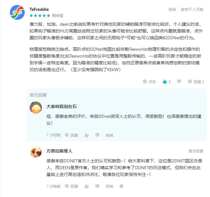Expand the chevron dropdown under 方普拉斯星人's reply
This screenshot has width=210, height=197.
121,186
